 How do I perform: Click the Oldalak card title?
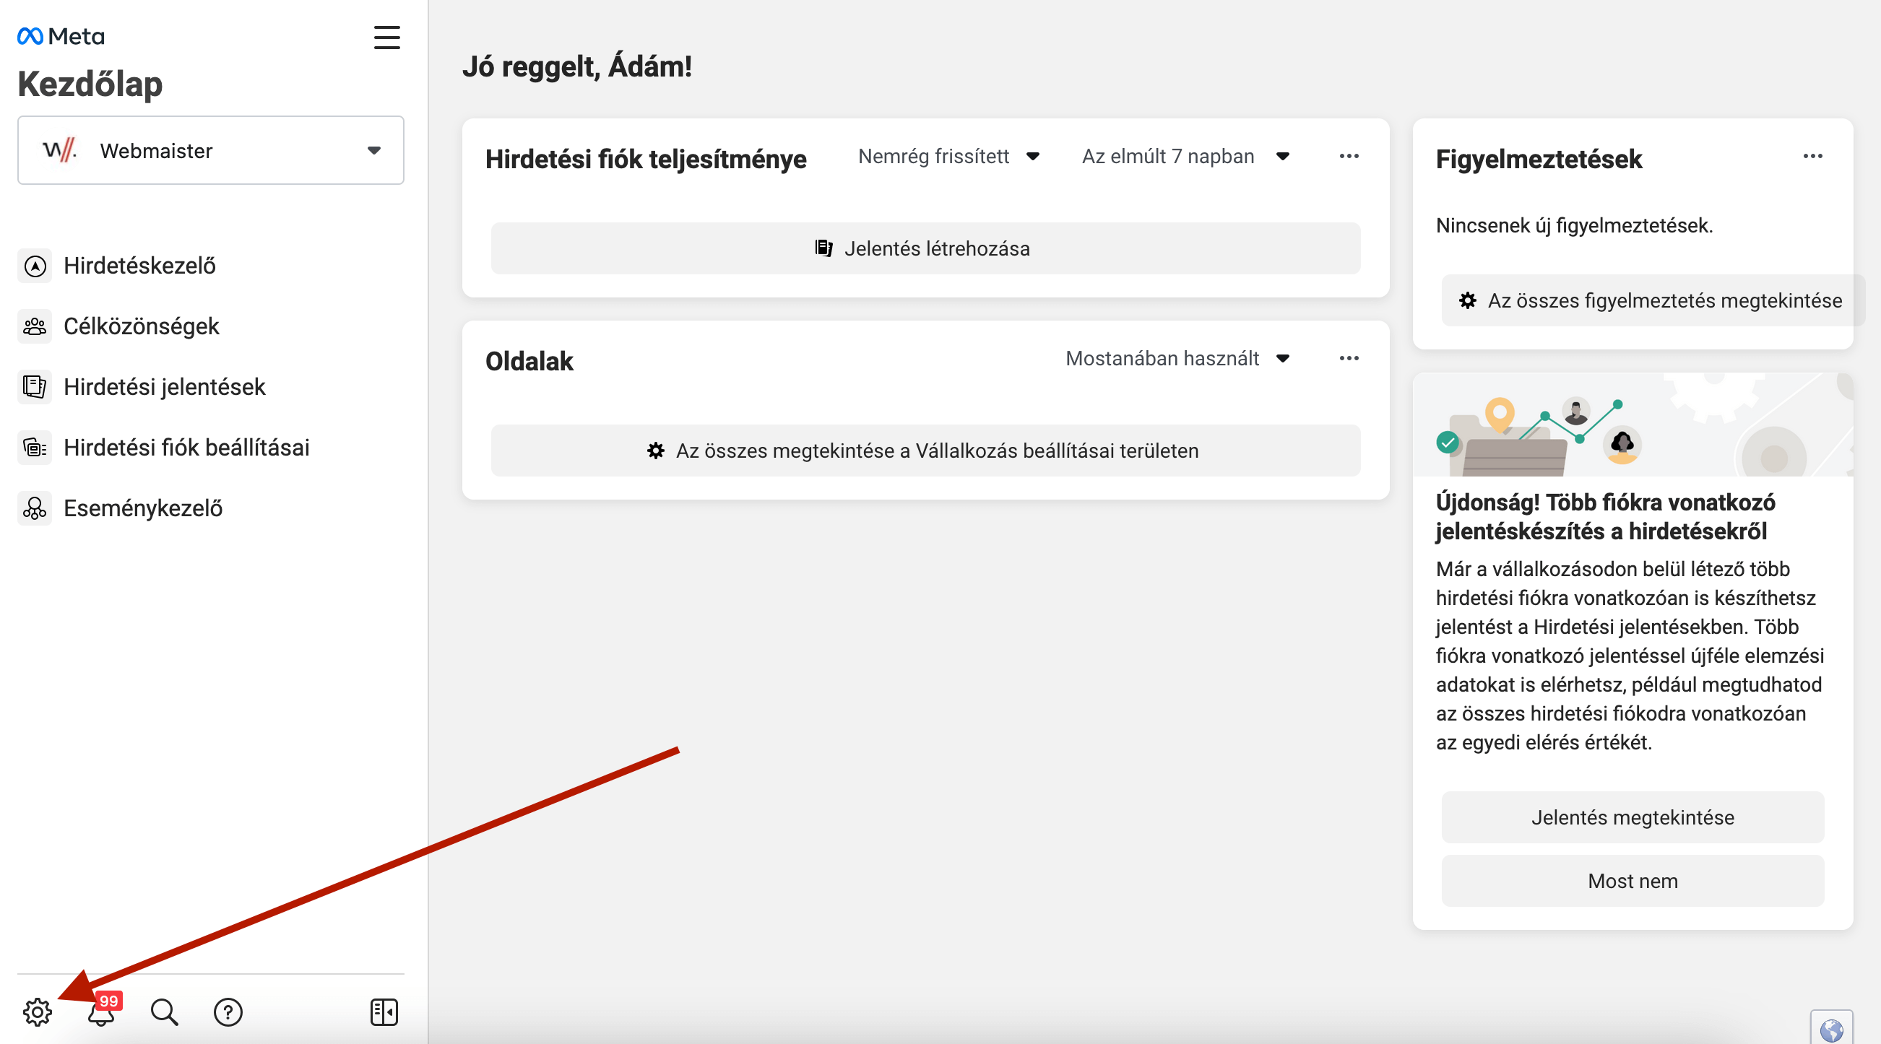pos(529,362)
